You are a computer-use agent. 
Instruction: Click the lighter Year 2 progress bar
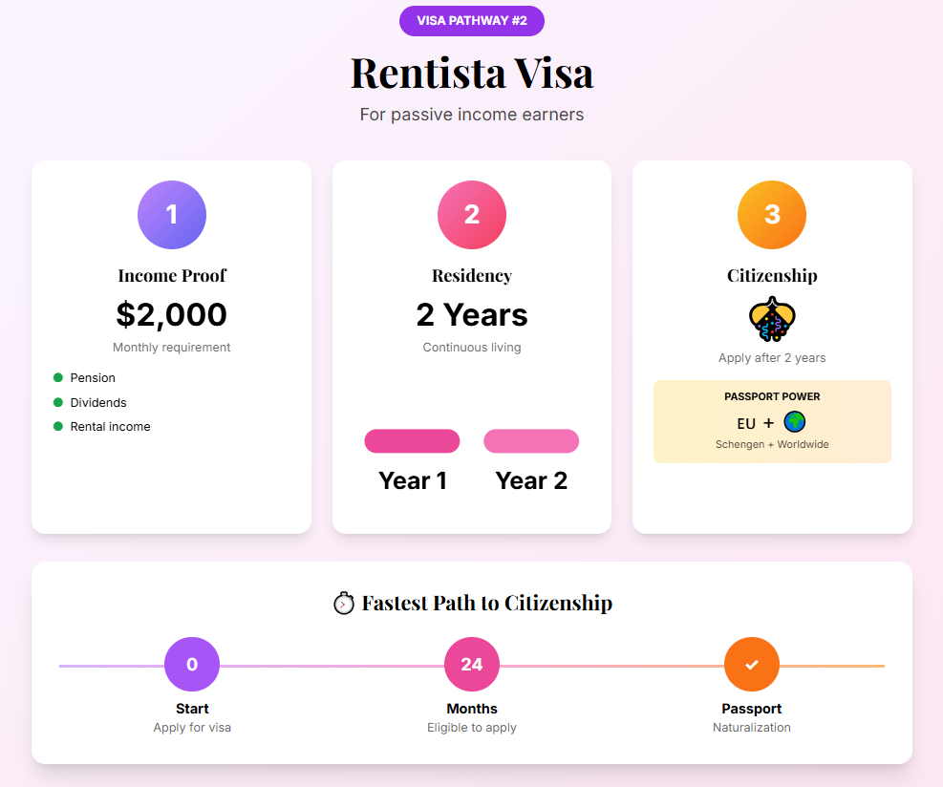pos(531,441)
